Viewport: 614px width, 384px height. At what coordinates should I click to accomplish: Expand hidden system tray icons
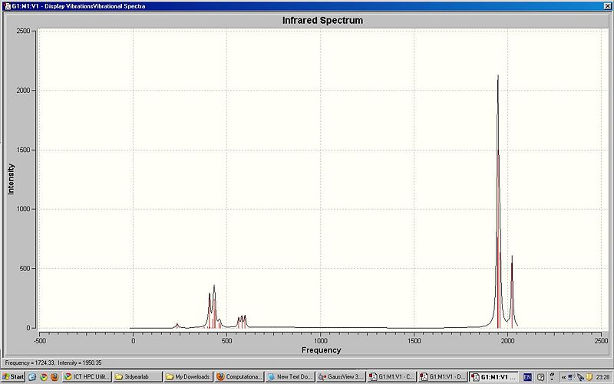563,377
